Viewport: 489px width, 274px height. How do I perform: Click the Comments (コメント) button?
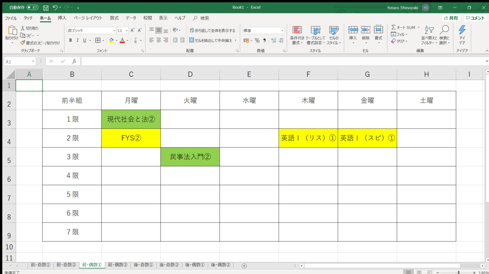pos(475,18)
